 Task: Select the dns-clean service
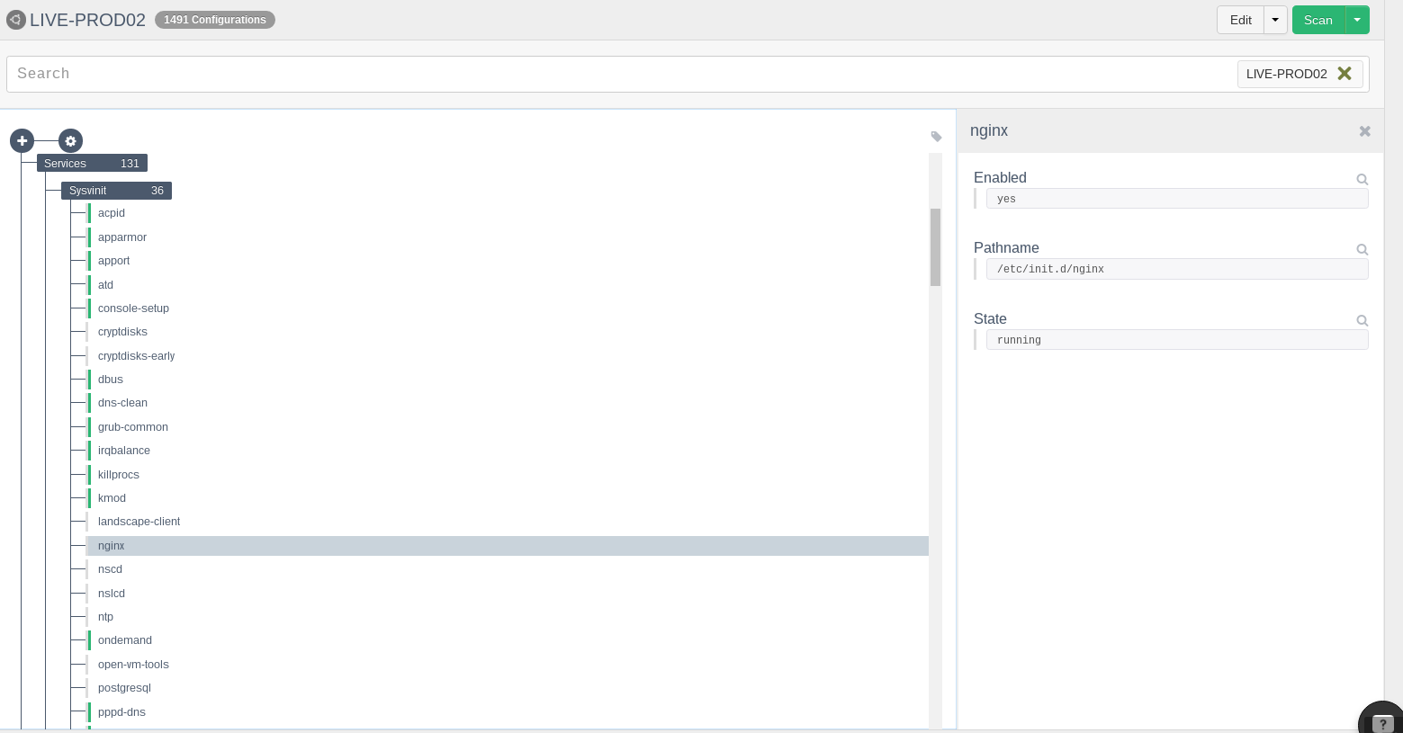tap(122, 403)
